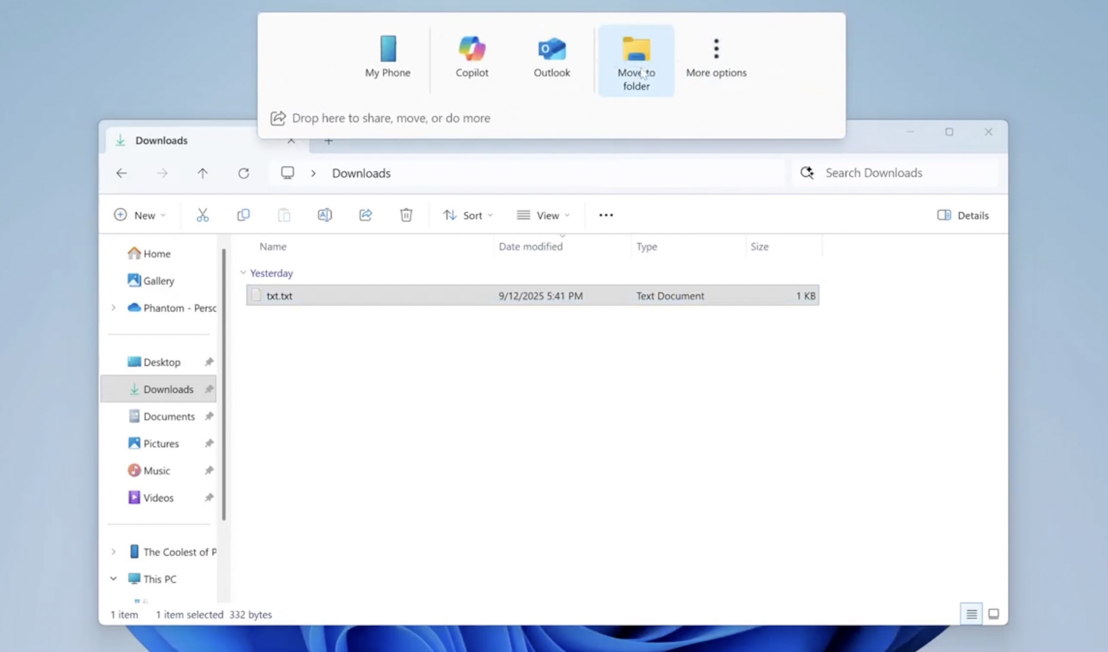Go up one folder level
This screenshot has width=1108, height=652.
point(203,173)
